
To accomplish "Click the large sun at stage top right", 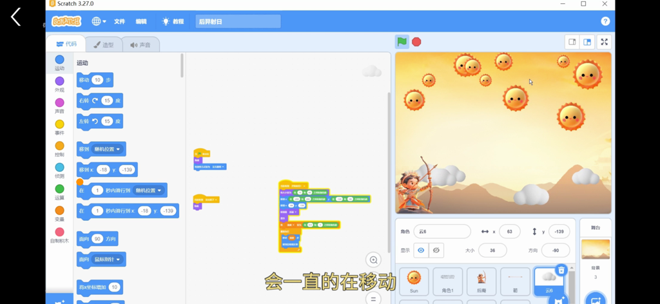I will coord(587,74).
